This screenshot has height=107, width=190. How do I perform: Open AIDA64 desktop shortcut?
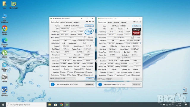tap(4, 91)
